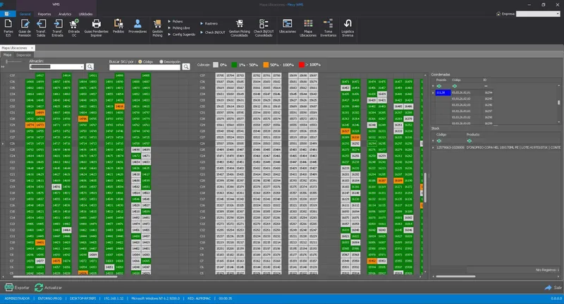Expand the Config Sugerido item
The image size is (564, 304).
(x=181, y=34)
